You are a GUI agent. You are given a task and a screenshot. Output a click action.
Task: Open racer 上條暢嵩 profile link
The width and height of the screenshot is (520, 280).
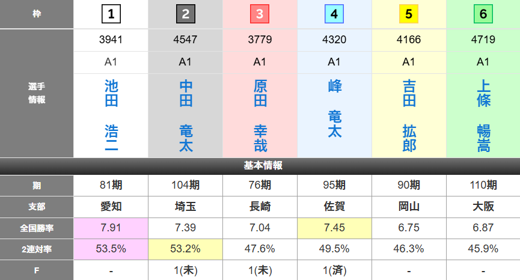[x=483, y=116]
